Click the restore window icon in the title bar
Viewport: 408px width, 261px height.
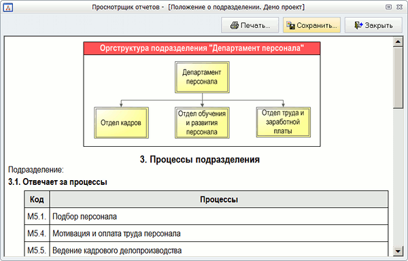[x=388, y=7]
